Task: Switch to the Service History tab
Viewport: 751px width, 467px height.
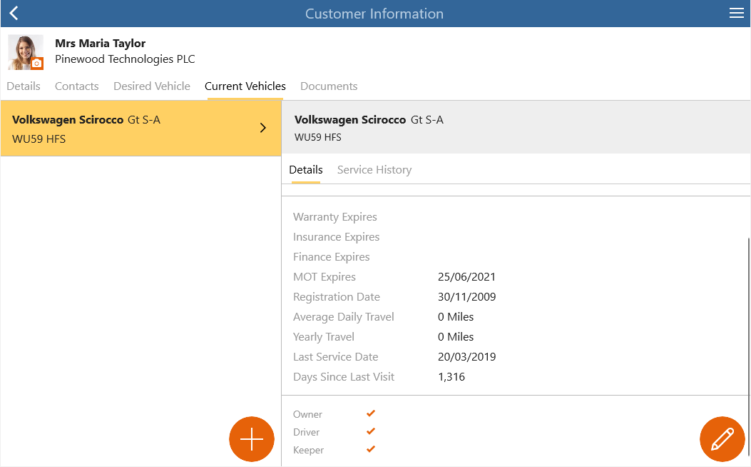Action: pyautogui.click(x=374, y=170)
